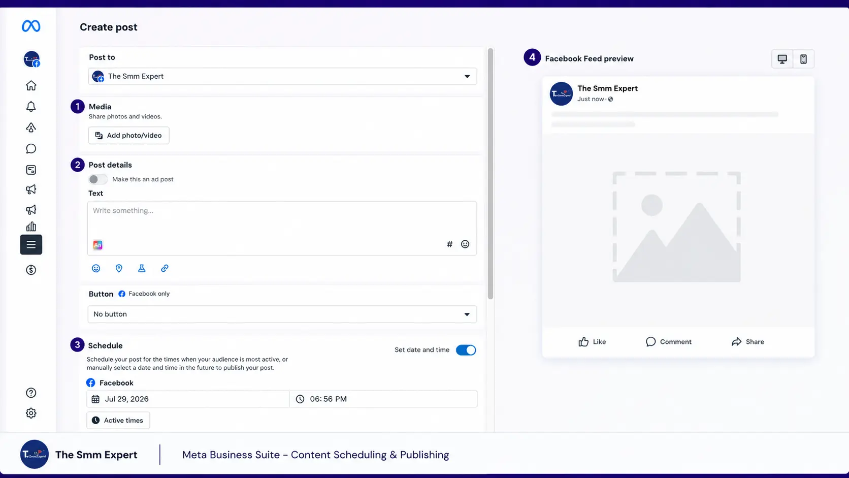Click Like in the feed preview
The height and width of the screenshot is (478, 849).
pyautogui.click(x=592, y=342)
